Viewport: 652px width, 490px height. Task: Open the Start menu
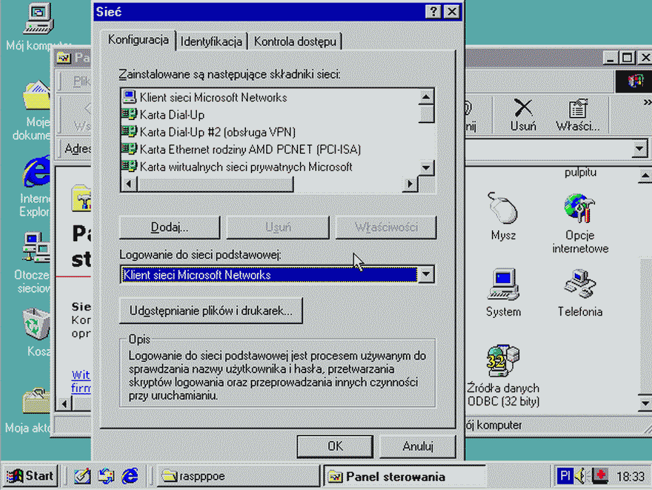pyautogui.click(x=30, y=476)
